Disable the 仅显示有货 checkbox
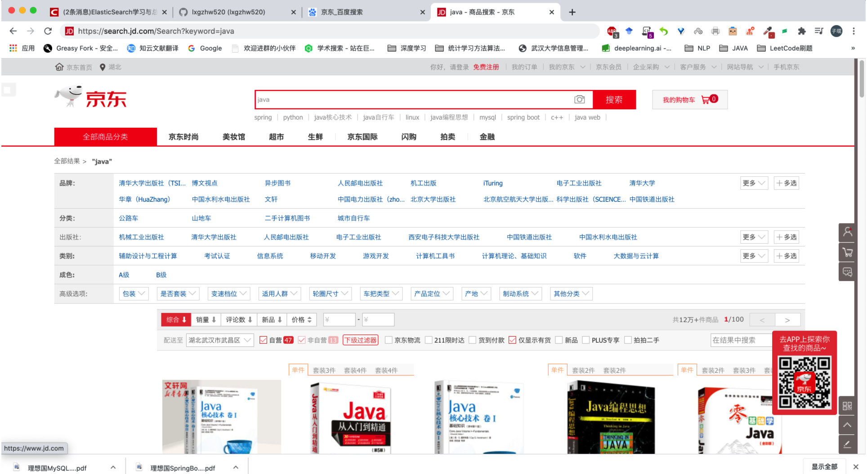Image resolution: width=867 pixels, height=474 pixels. pos(512,340)
